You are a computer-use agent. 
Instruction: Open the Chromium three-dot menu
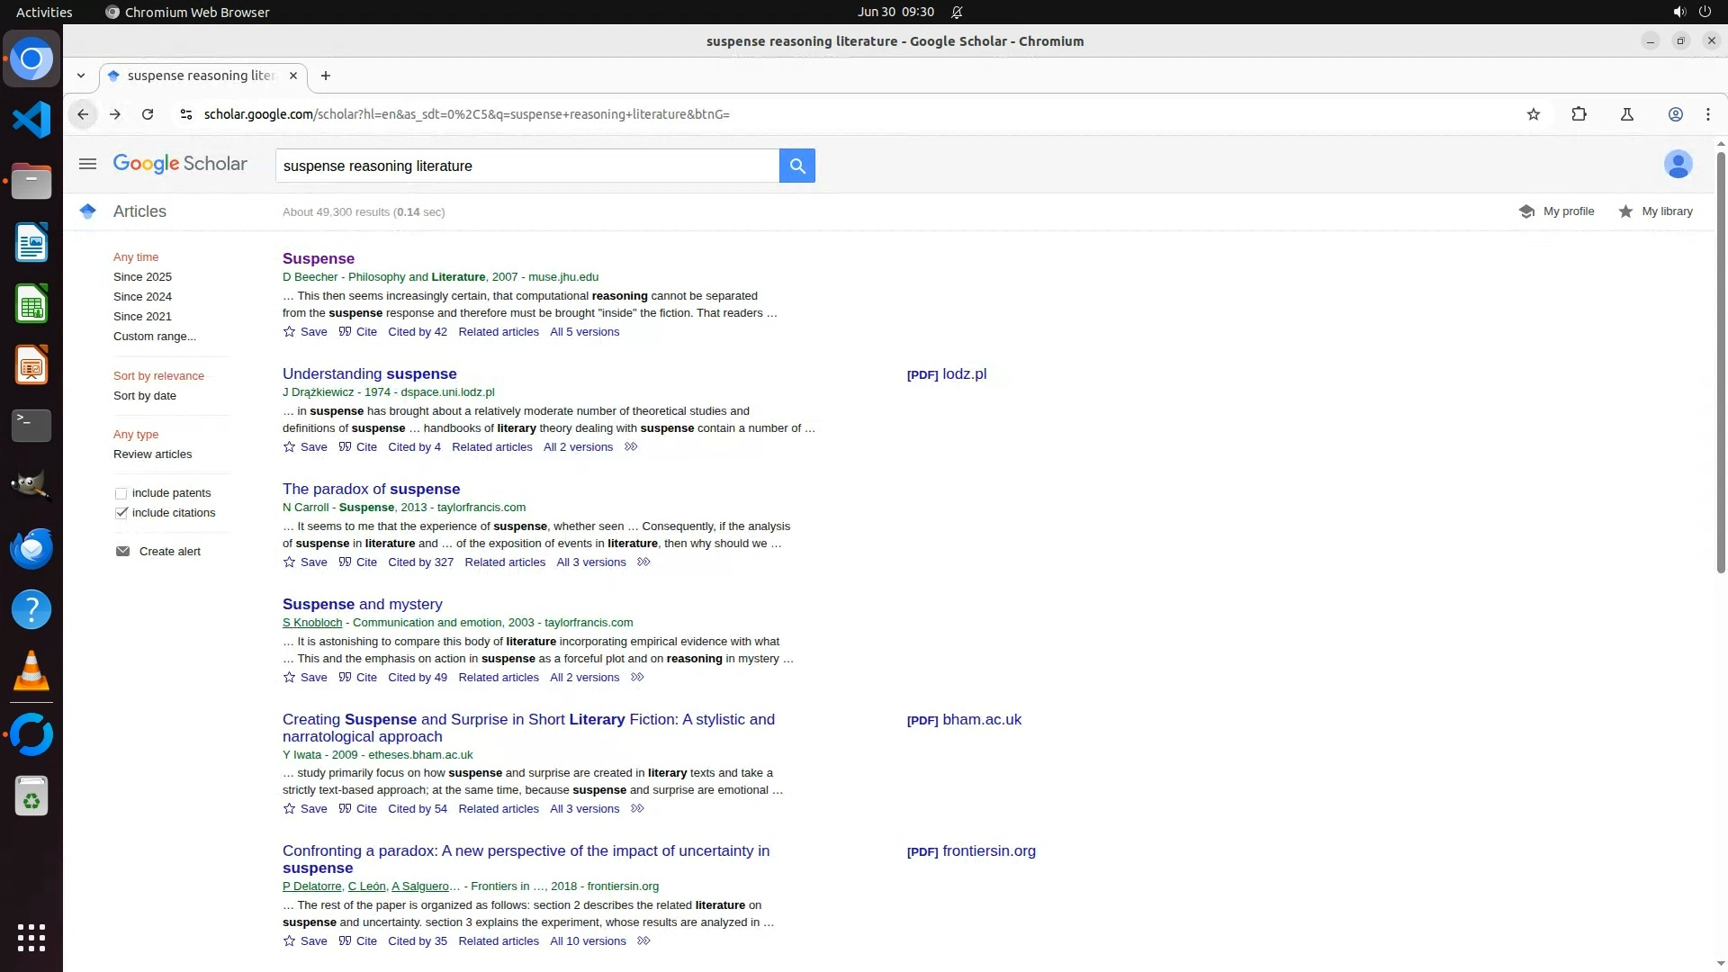coord(1707,114)
